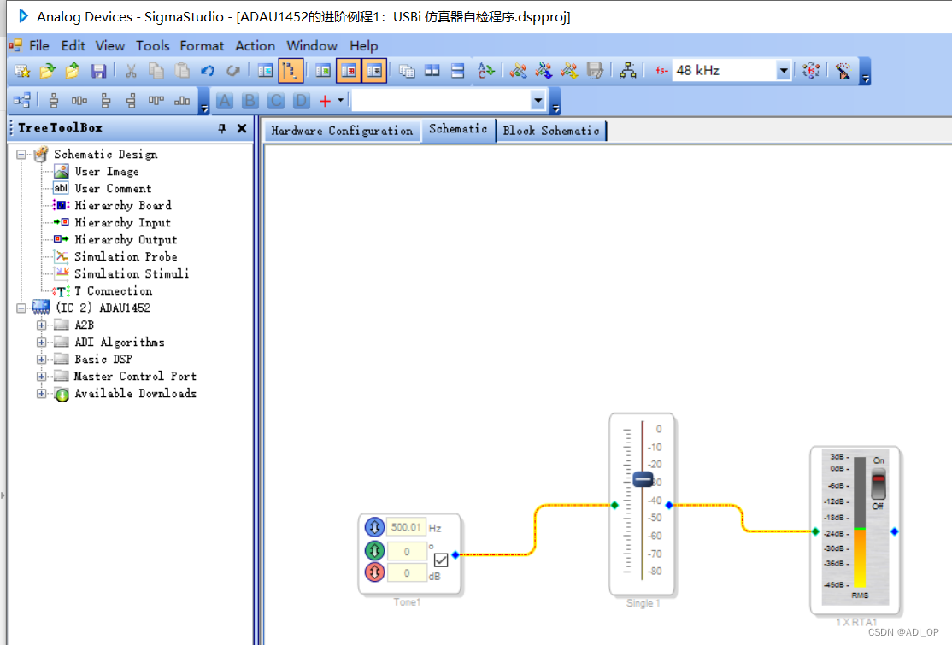The width and height of the screenshot is (952, 645).
Task: Open the File menu
Action: pyautogui.click(x=38, y=45)
